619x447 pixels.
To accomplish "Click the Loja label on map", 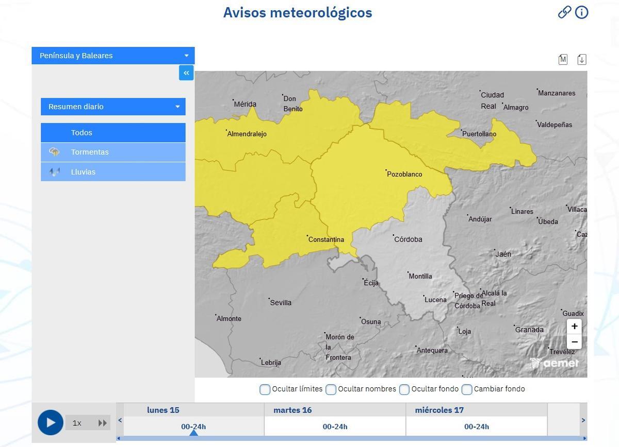I will click(x=465, y=332).
